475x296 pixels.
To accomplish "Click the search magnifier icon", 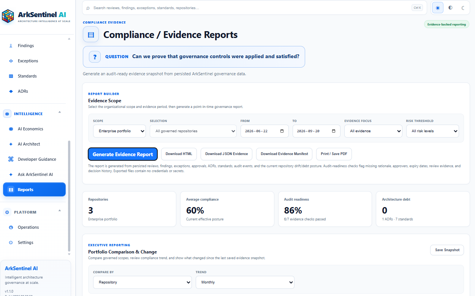I will tap(88, 8).
